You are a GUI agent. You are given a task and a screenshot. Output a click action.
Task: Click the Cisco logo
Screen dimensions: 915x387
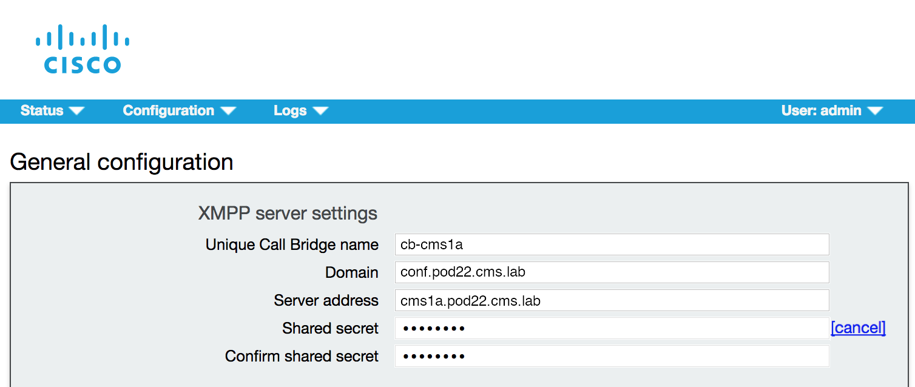point(83,49)
